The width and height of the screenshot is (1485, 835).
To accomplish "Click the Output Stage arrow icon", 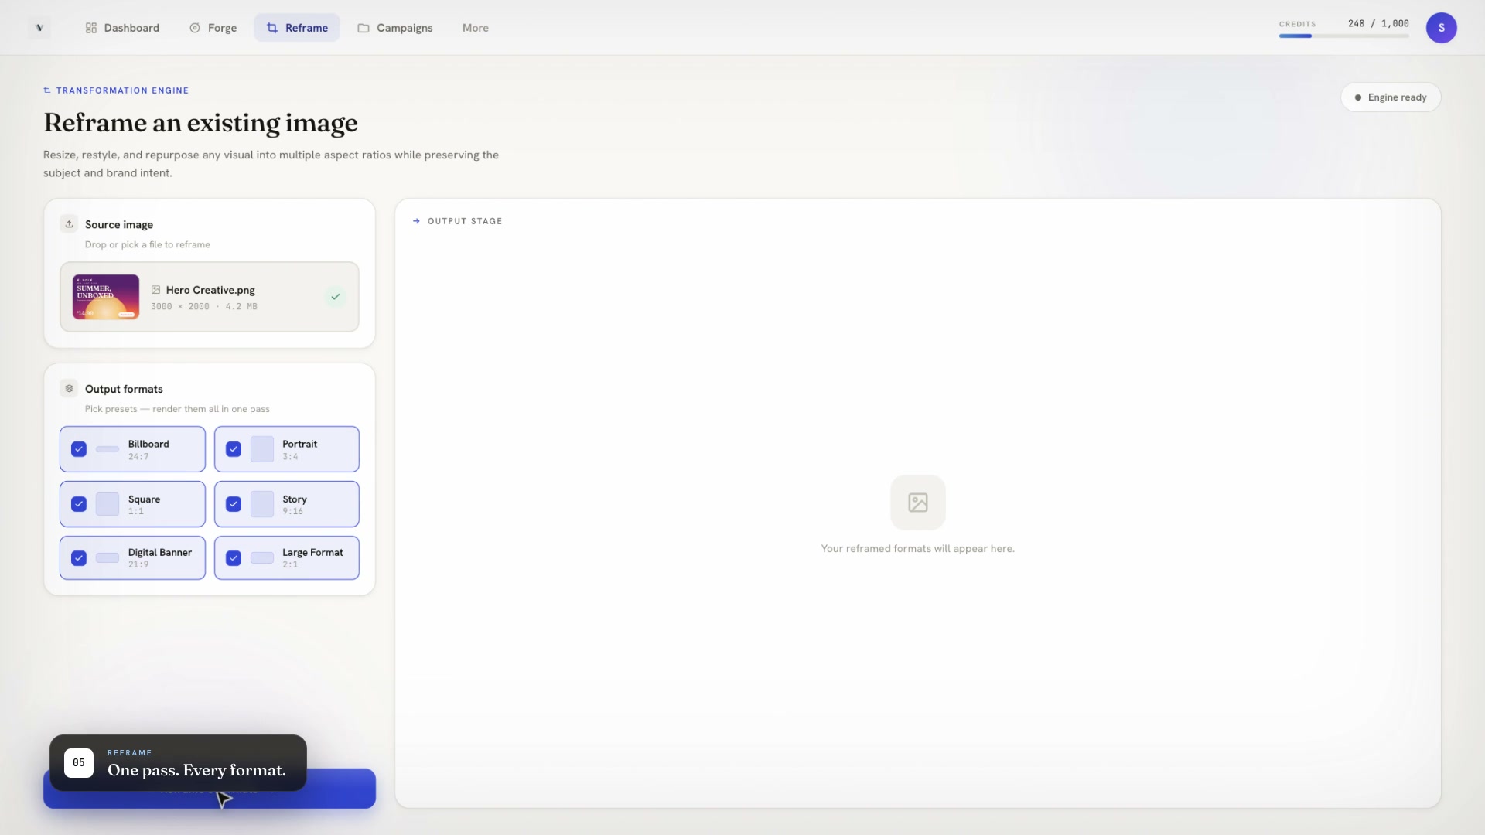I will 417,221.
